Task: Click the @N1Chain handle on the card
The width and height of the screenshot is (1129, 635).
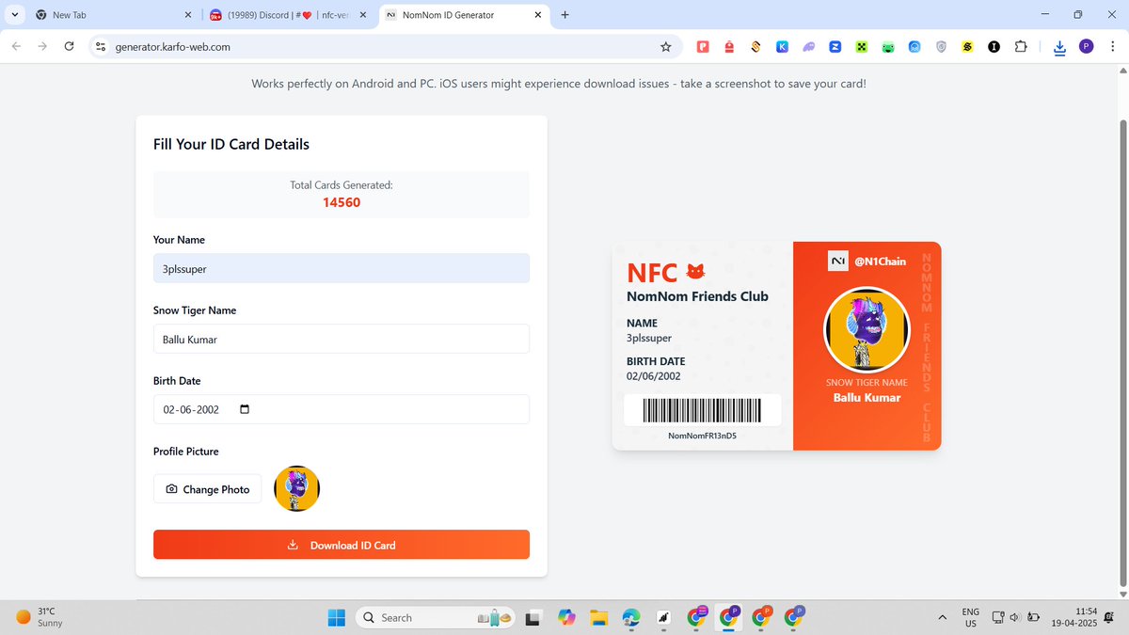Action: click(880, 262)
